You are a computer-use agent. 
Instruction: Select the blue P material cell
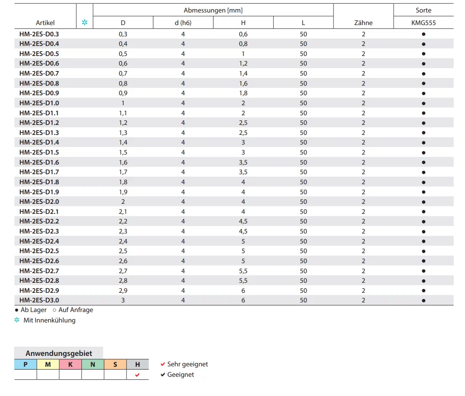point(25,364)
